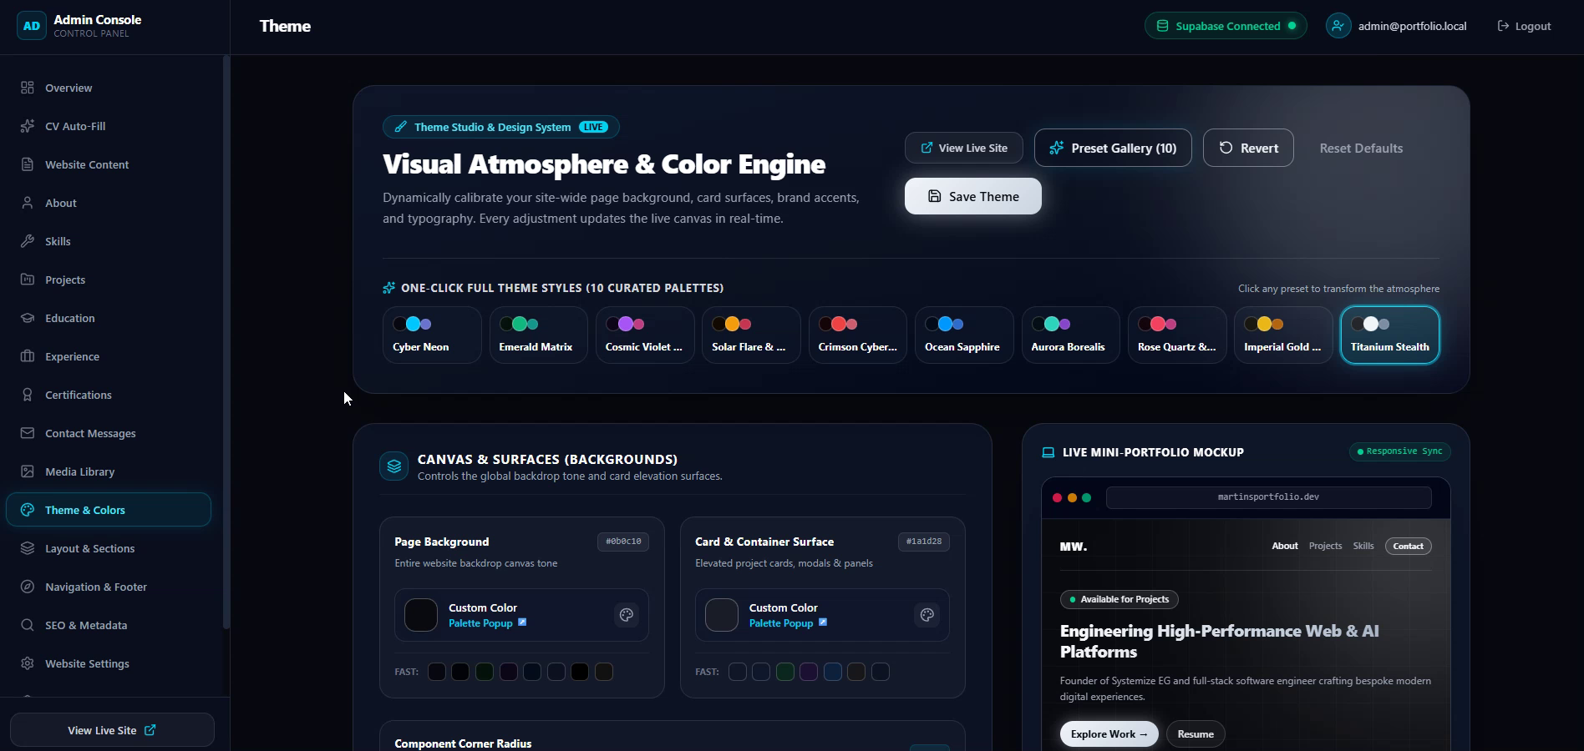The image size is (1584, 751).
Task: Apply the Solar Flare preset
Action: click(752, 335)
